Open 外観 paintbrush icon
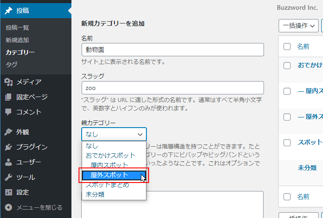The height and width of the screenshot is (218, 323). [x=8, y=132]
